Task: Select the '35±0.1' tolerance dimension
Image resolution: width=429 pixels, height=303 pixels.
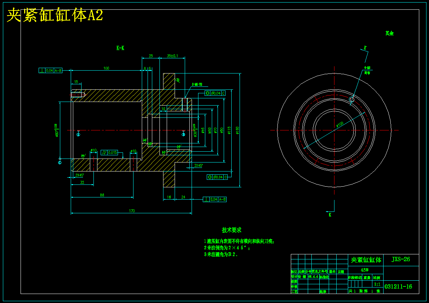Action: [172, 56]
